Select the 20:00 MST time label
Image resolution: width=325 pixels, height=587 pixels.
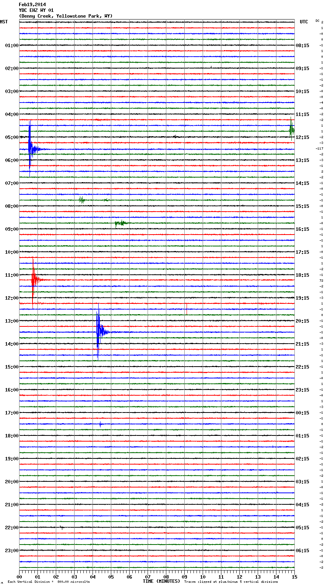(x=11, y=482)
